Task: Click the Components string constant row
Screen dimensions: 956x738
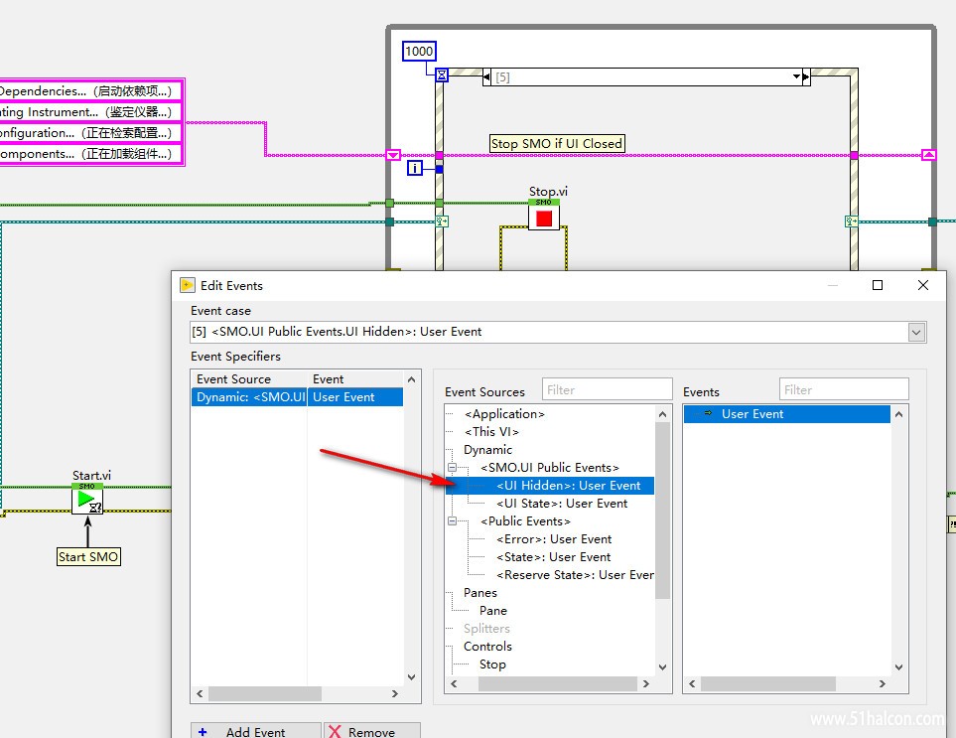Action: click(x=90, y=154)
